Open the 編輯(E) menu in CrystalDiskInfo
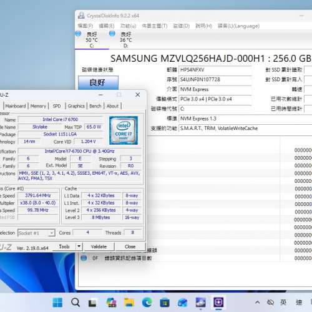 click(107, 26)
